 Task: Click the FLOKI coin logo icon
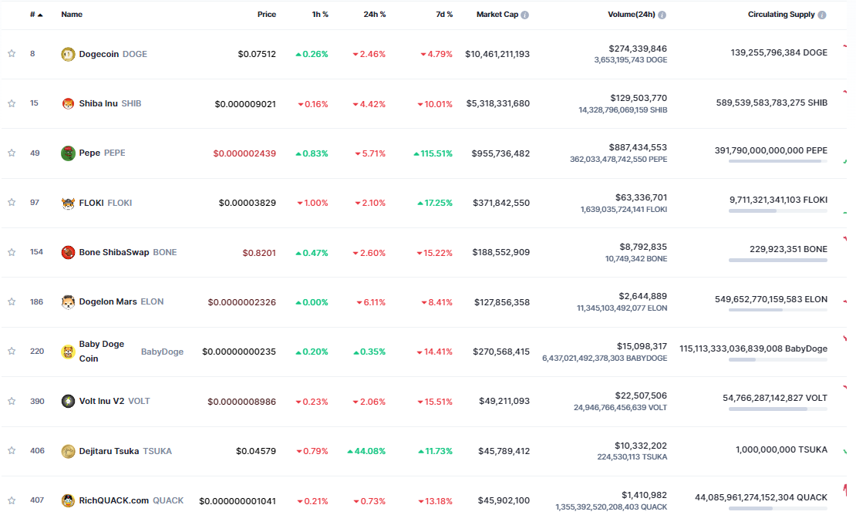[x=68, y=203]
